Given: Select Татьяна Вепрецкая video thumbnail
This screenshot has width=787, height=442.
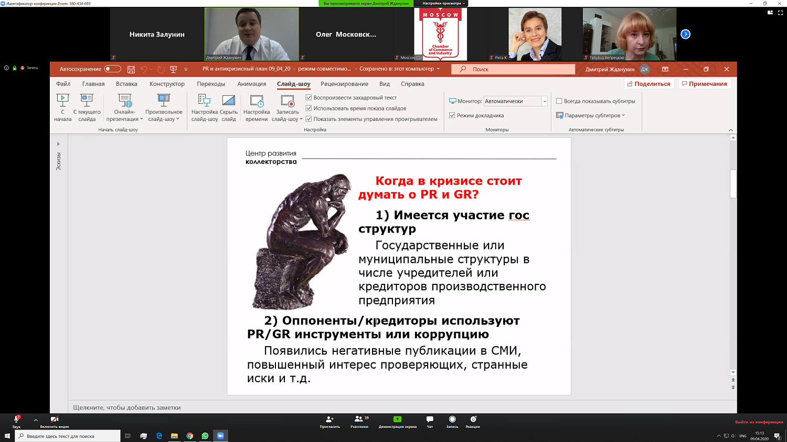Looking at the screenshot, I should coord(630,34).
